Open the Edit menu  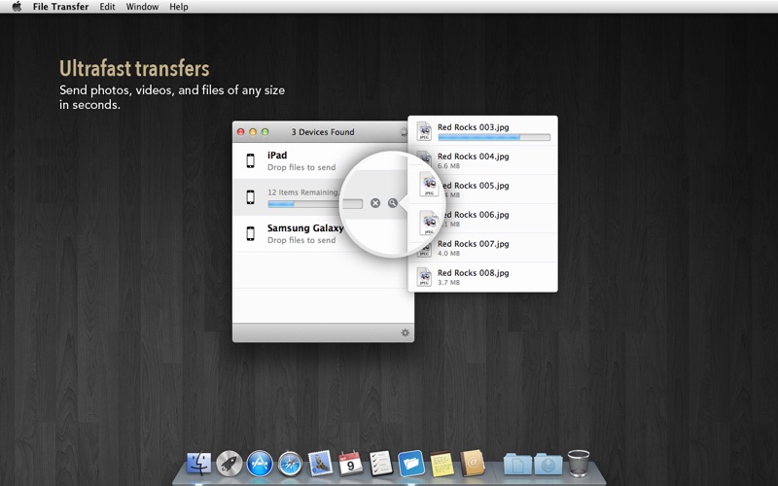[x=107, y=7]
